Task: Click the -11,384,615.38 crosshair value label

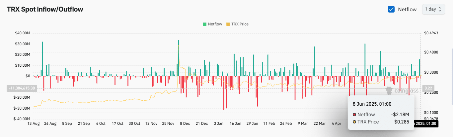Action: pos(21,88)
